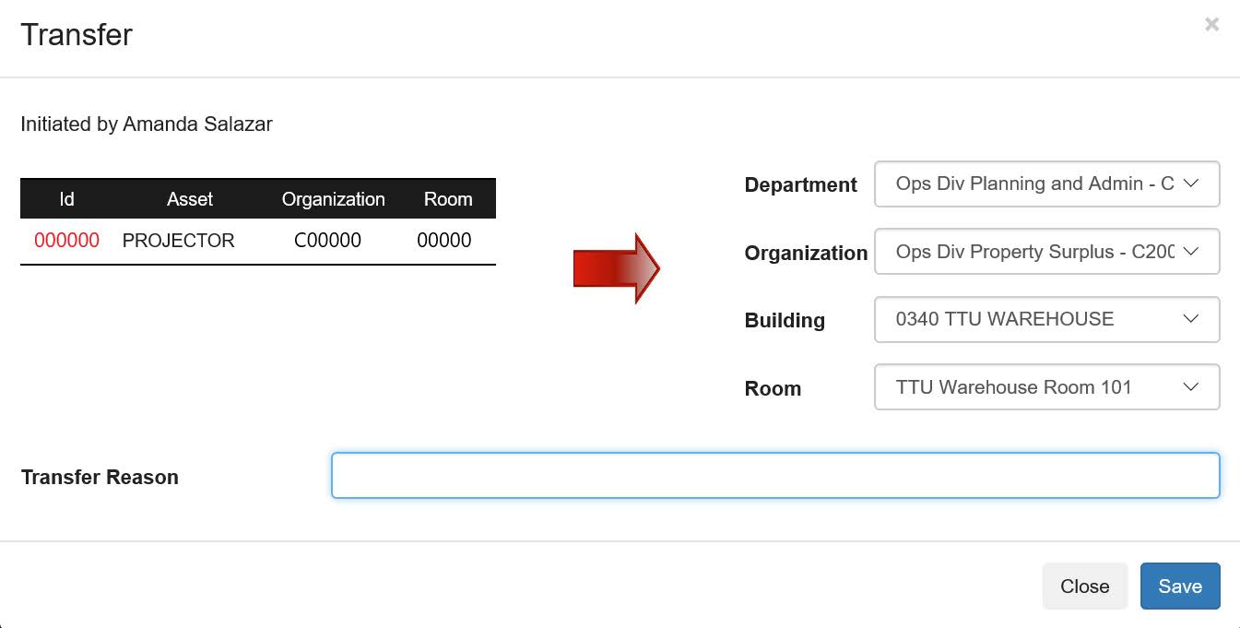
Task: Click the X to dismiss the Transfer dialog
Action: click(1210, 24)
